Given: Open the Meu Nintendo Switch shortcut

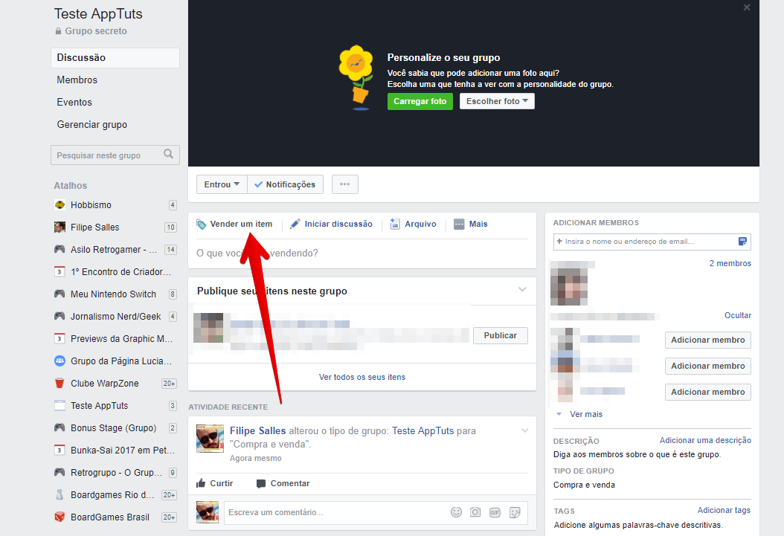Looking at the screenshot, I should 115,294.
